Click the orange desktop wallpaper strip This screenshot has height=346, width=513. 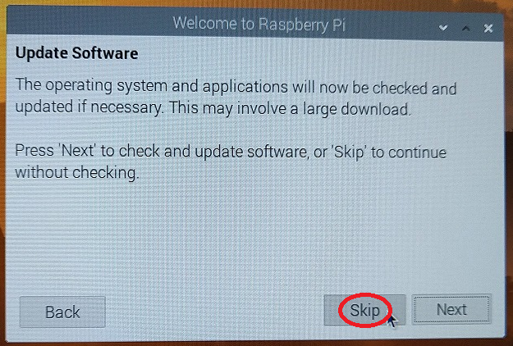(256, 2)
